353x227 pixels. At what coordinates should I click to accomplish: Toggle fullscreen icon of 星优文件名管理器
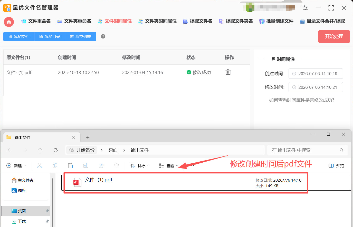coord(331,8)
